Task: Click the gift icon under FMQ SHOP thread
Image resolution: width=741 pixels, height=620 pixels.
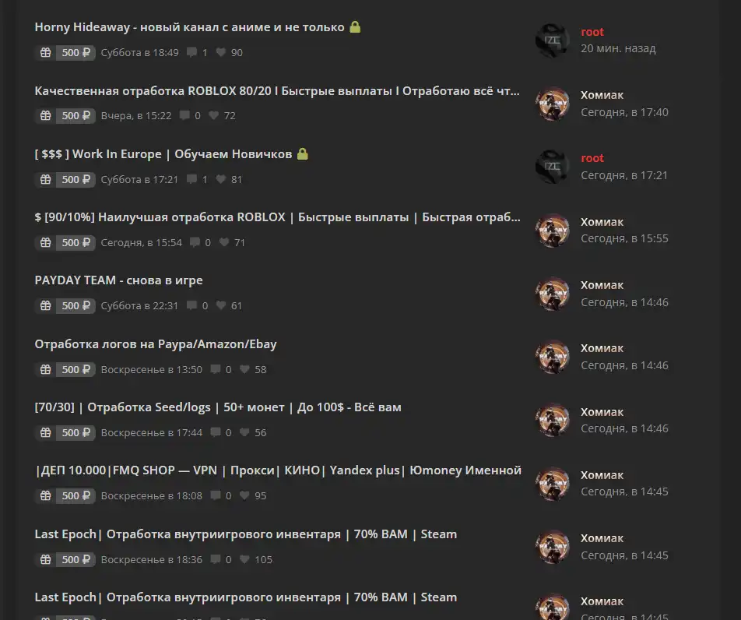Action: point(45,495)
